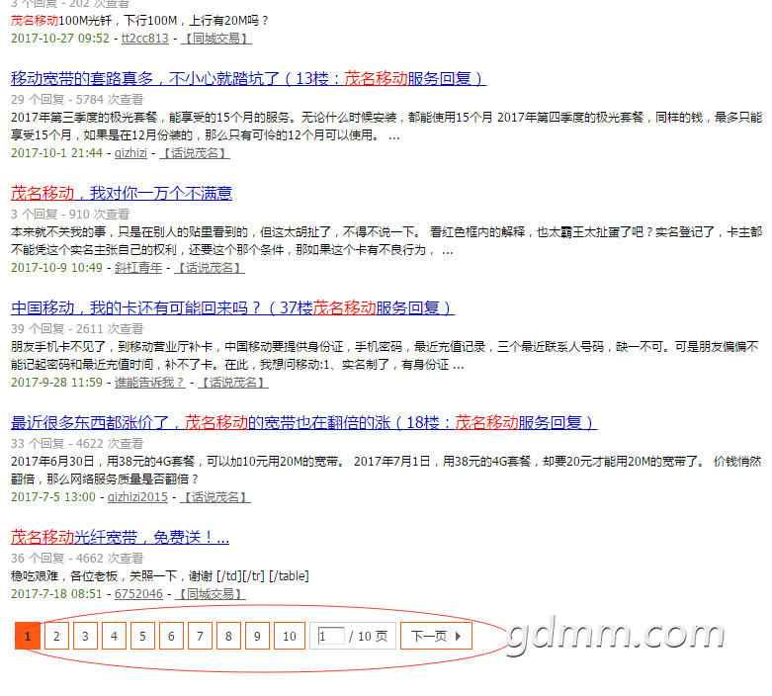Click the text 36 个回复 - 4662 次查看

[x=77, y=559]
